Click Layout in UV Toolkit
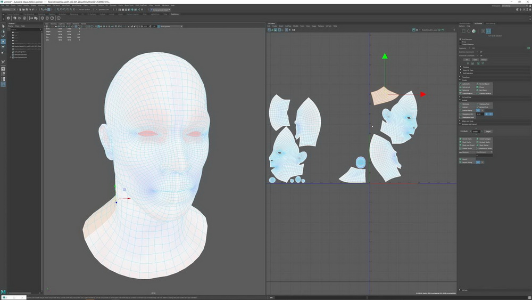 tap(467, 159)
